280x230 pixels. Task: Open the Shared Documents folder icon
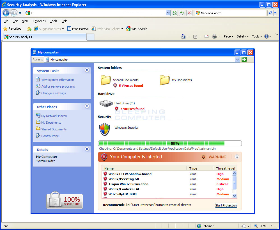[106, 80]
